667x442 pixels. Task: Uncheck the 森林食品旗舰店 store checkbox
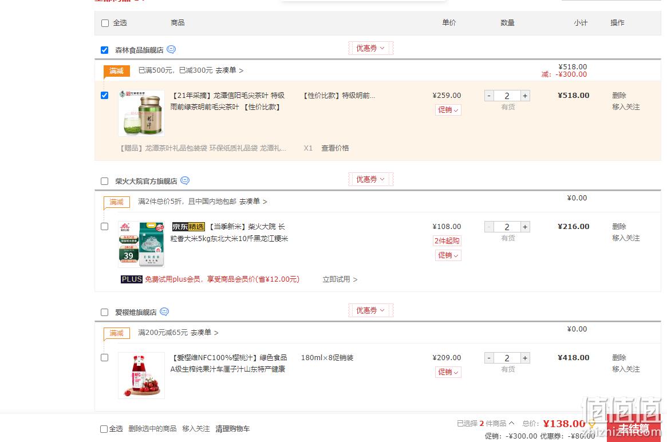click(105, 50)
